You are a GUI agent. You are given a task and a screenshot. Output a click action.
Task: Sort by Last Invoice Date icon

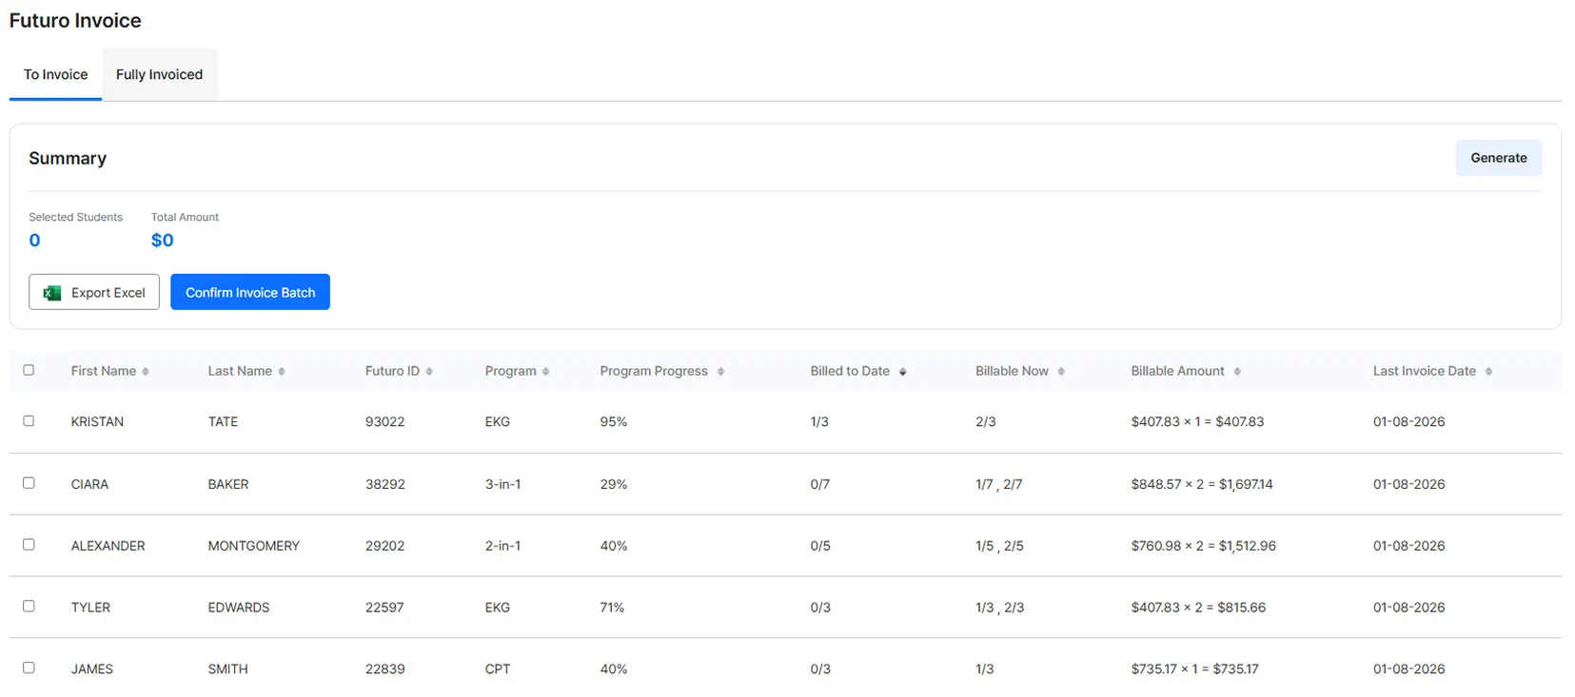tap(1488, 372)
